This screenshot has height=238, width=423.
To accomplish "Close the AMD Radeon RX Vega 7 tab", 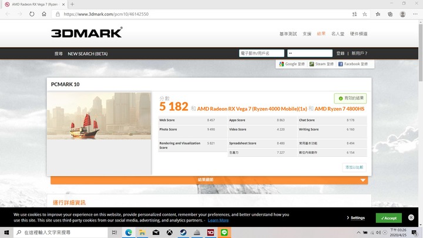I will [63, 4].
